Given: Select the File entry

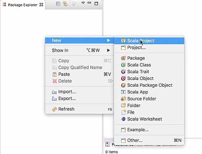Looking at the screenshot, I should pyautogui.click(x=149, y=112).
